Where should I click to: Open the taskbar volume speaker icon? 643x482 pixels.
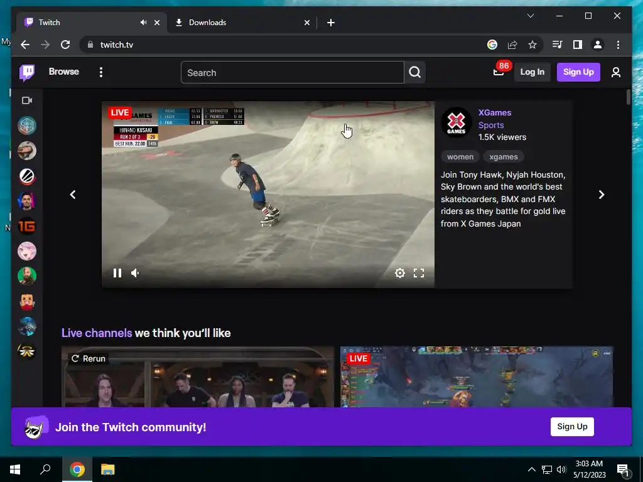561,469
